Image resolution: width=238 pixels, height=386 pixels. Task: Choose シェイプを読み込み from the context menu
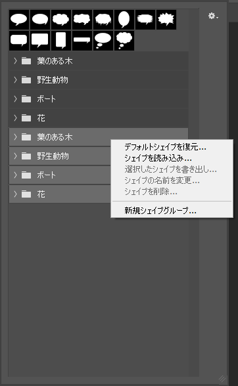click(158, 158)
